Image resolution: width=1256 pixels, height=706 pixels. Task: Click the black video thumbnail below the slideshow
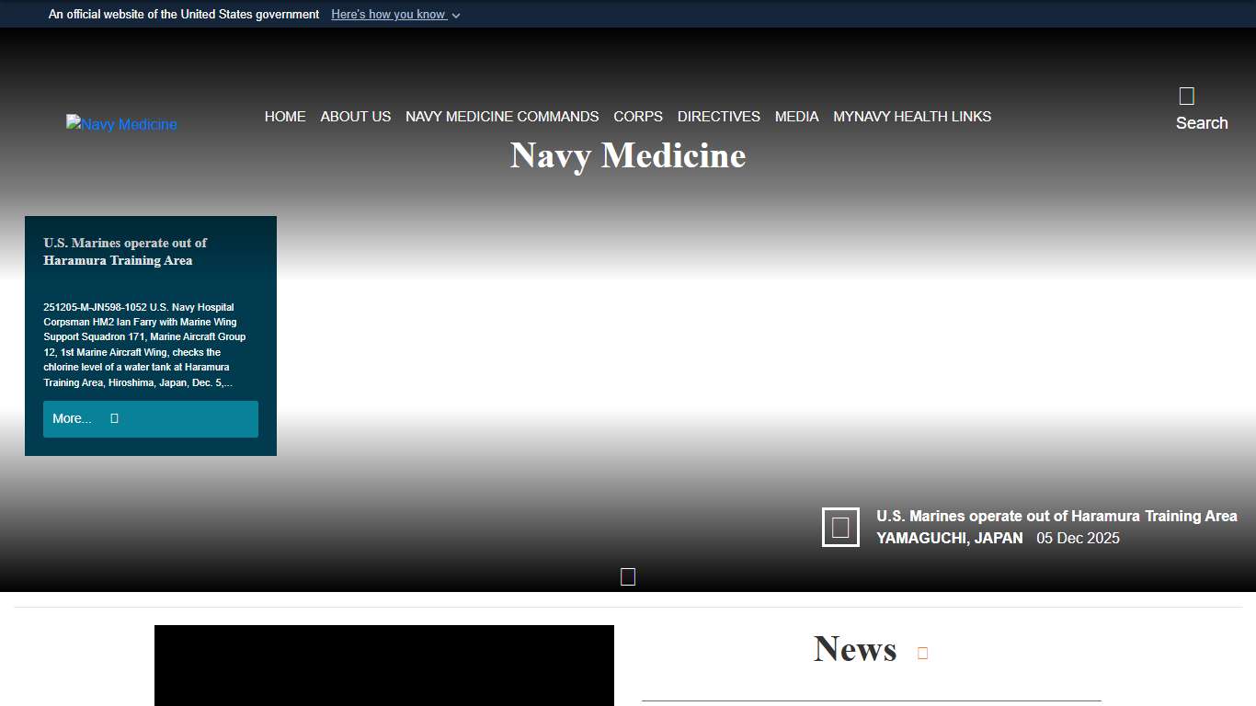click(383, 666)
